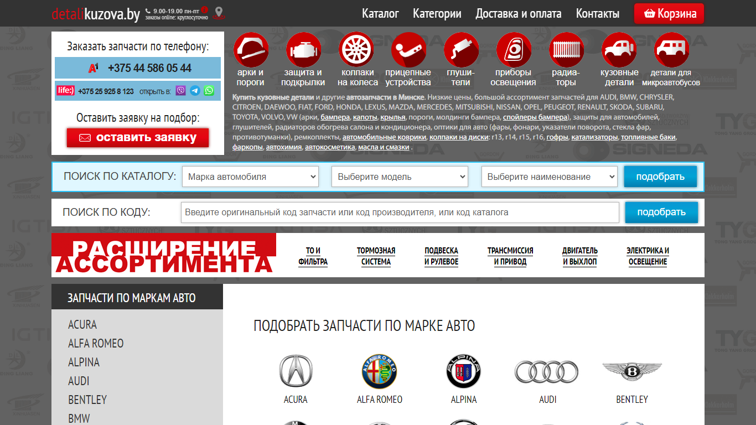Click the 'Расширение ассортимента' banner
Image resolution: width=756 pixels, height=425 pixels.
[164, 255]
